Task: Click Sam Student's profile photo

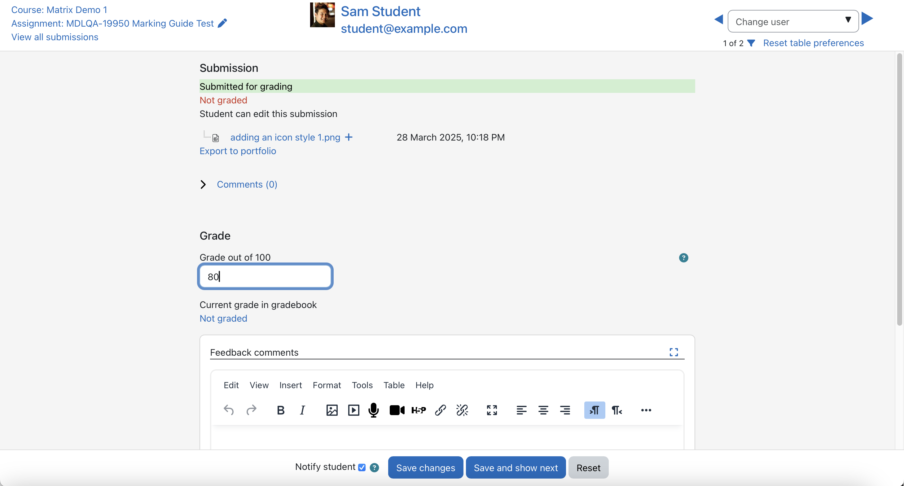Action: [322, 15]
